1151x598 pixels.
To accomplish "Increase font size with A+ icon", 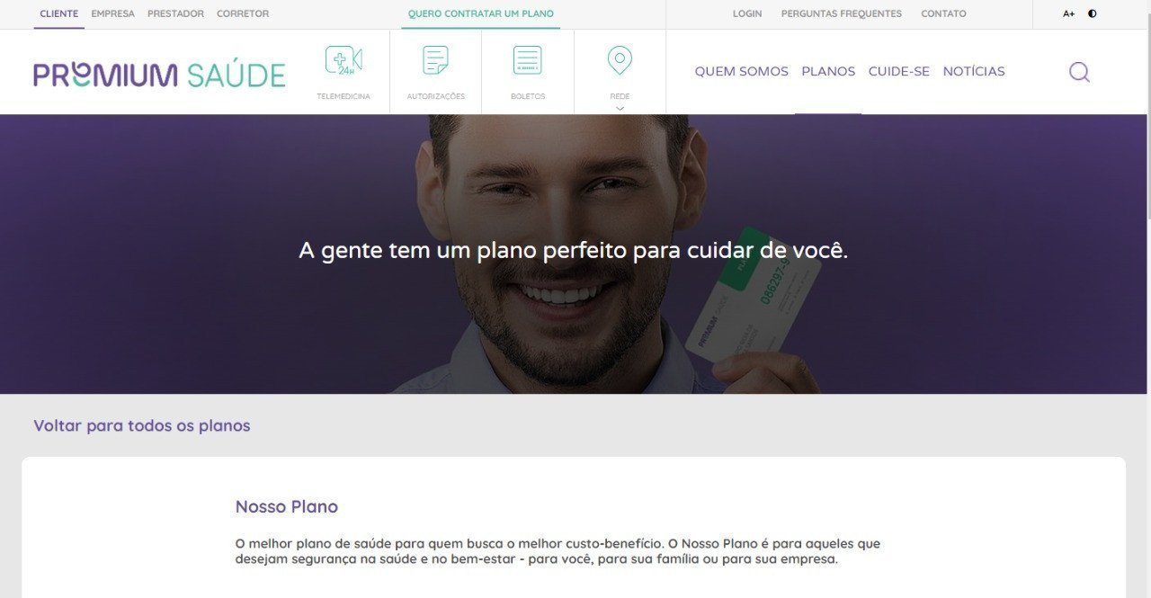I will [x=1068, y=13].
